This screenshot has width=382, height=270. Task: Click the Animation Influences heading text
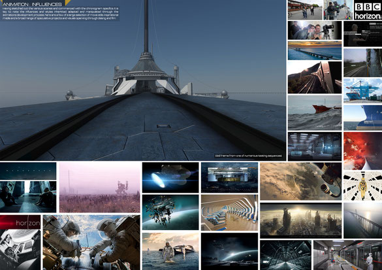click(x=32, y=4)
